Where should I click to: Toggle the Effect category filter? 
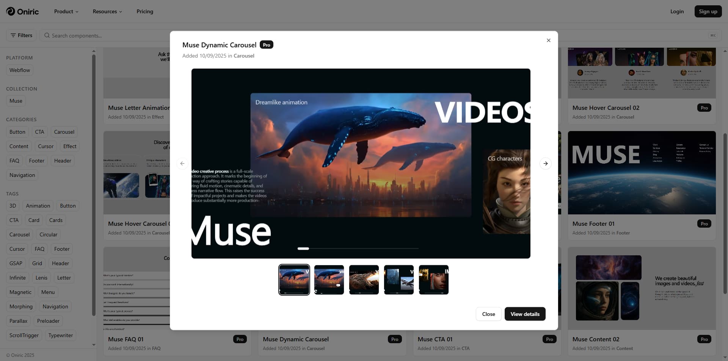[x=70, y=146]
